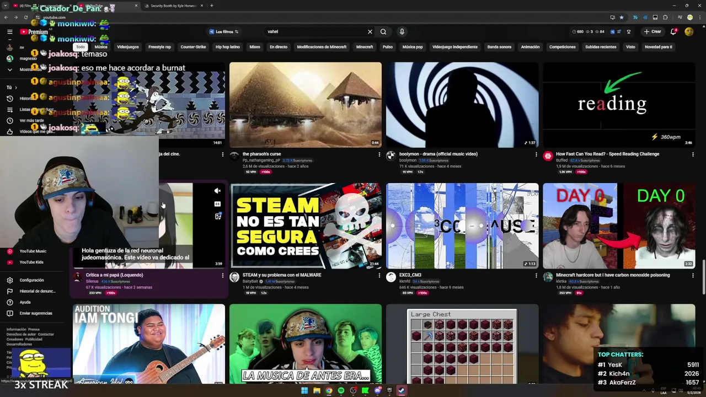706x397 pixels.
Task: Unmute the Crítica a mi papá preview
Action: point(217,191)
